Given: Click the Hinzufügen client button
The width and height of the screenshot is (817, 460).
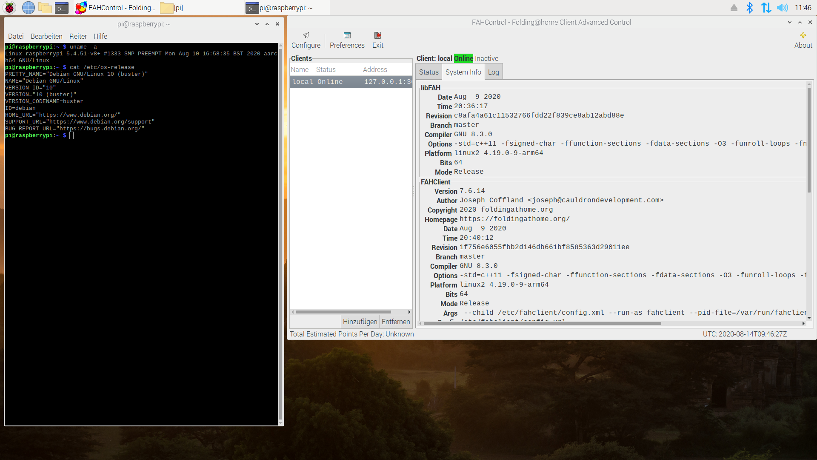Looking at the screenshot, I should click(x=360, y=322).
